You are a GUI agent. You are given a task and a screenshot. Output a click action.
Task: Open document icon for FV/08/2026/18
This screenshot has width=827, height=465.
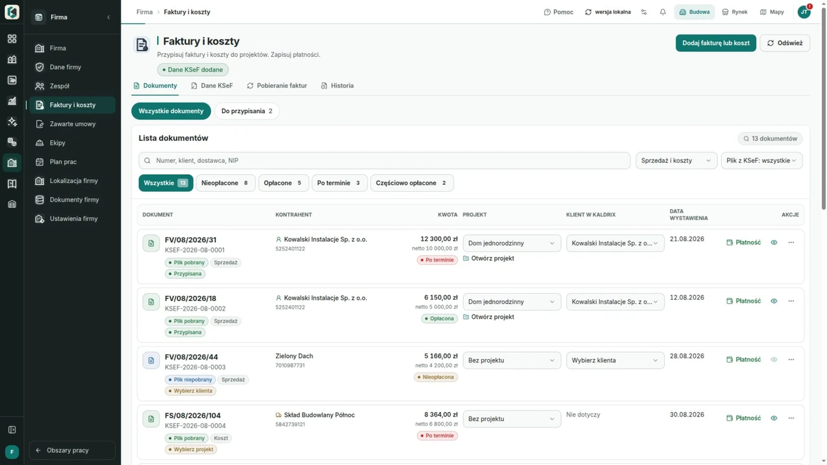pos(151,302)
